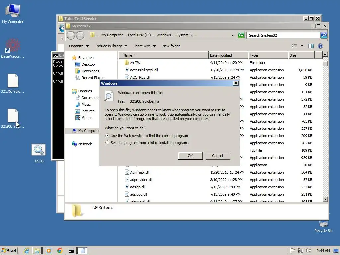Select ACCTRES.dll in file list

click(x=140, y=77)
